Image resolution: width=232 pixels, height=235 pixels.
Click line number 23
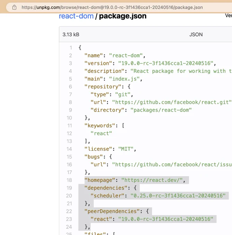(69, 219)
